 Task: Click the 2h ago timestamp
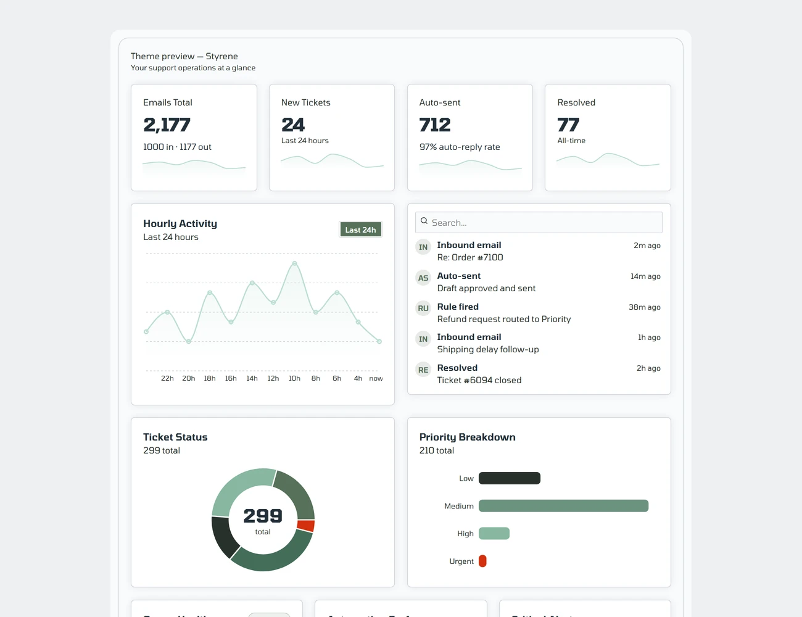click(648, 368)
